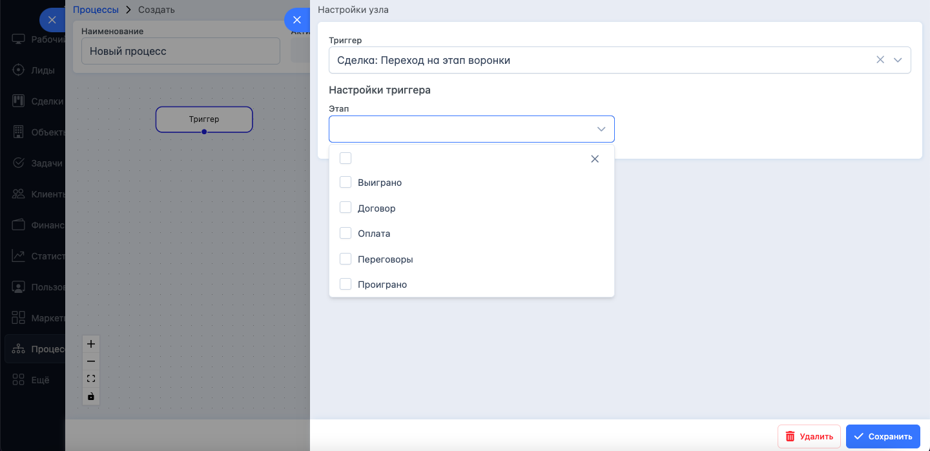This screenshot has width=930, height=451.
Task: Click the fit view icon on canvas
Action: coord(91,379)
